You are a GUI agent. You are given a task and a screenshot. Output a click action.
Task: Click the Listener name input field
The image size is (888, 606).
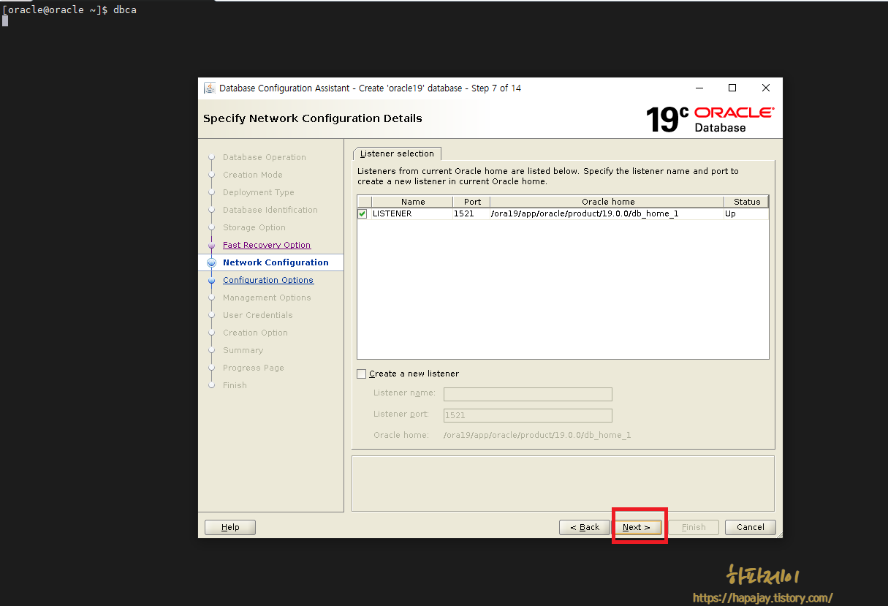tap(528, 394)
